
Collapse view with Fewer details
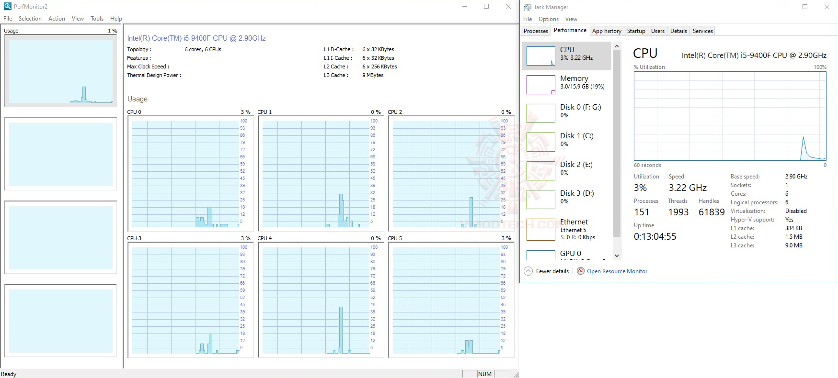pos(552,271)
